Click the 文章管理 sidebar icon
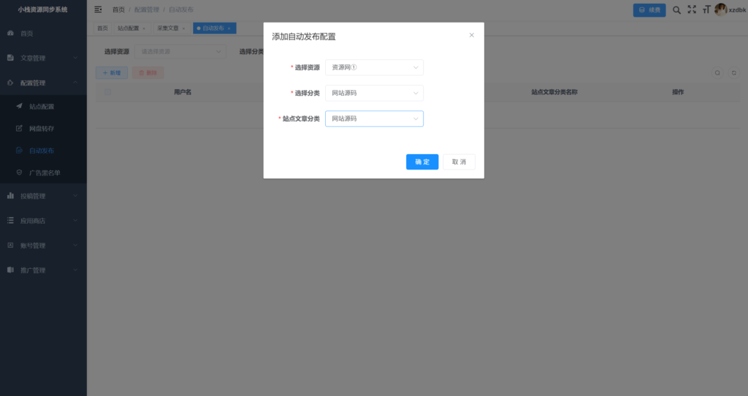The width and height of the screenshot is (748, 396). point(10,58)
